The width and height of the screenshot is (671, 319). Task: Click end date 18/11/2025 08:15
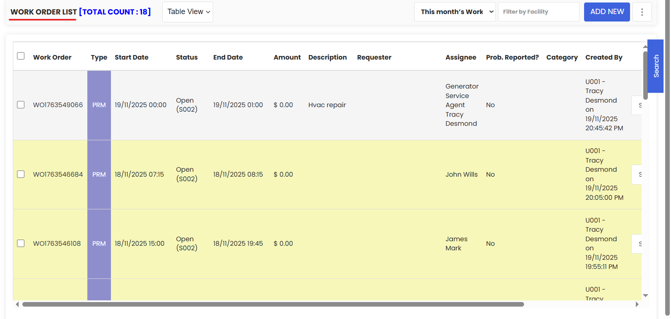click(x=238, y=174)
